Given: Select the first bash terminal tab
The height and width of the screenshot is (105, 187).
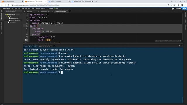Looking at the screenshot, I should coord(30,46).
